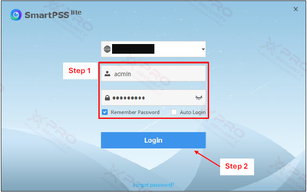This screenshot has width=307, height=192.
Task: Click the globe language icon
Action: point(107,49)
